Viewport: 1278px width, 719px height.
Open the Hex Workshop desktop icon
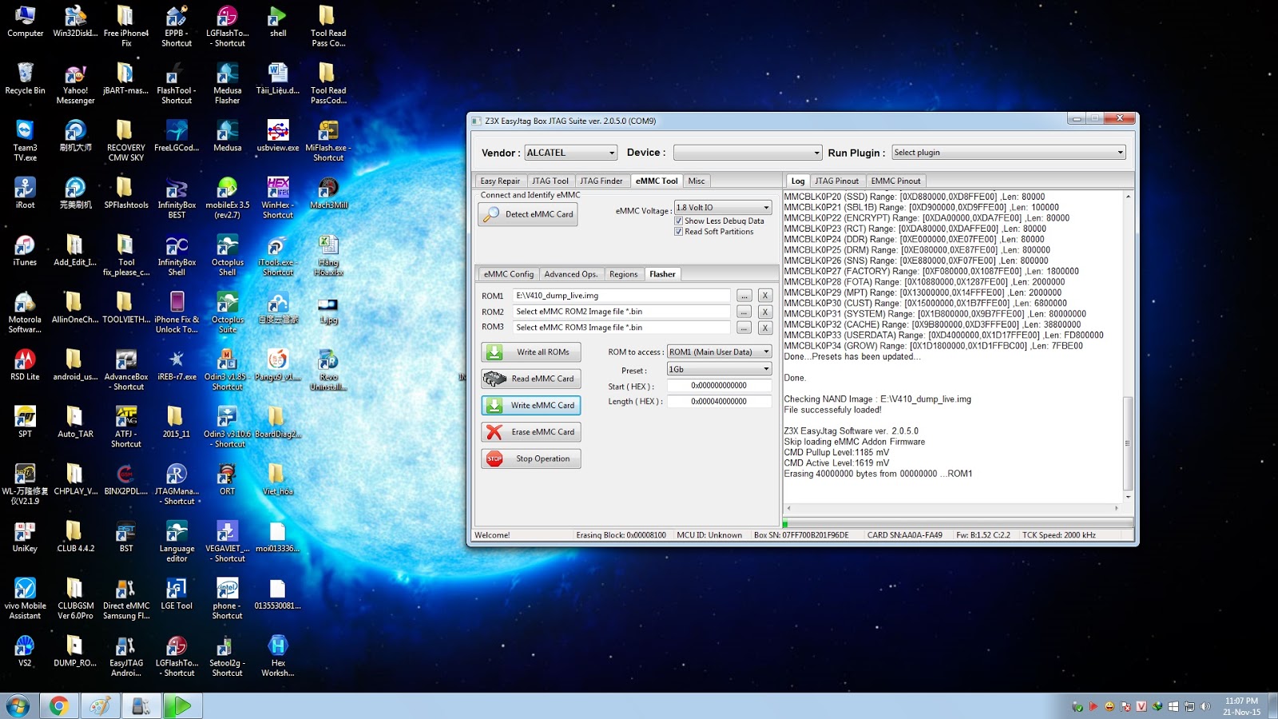click(x=278, y=655)
